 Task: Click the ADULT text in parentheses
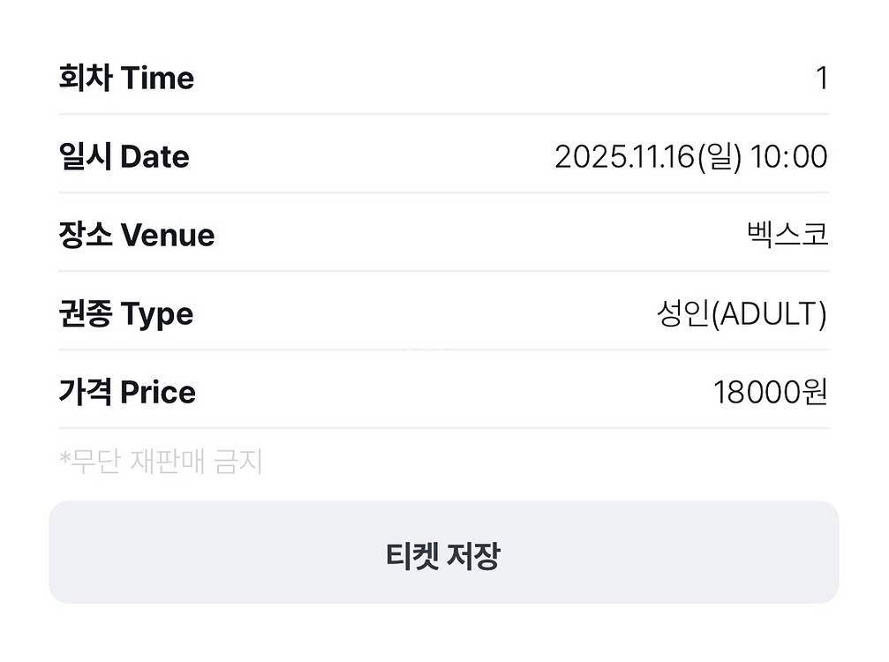click(765, 314)
